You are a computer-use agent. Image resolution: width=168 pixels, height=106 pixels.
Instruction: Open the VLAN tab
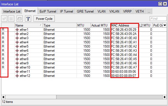[102, 11]
